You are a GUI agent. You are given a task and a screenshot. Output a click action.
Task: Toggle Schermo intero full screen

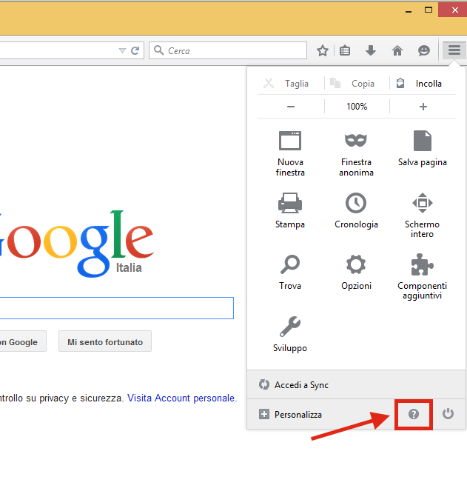click(423, 216)
